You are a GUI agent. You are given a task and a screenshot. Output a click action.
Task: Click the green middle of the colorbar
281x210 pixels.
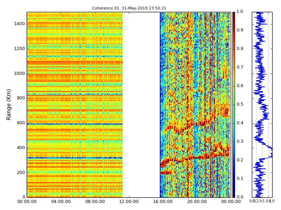(234, 105)
